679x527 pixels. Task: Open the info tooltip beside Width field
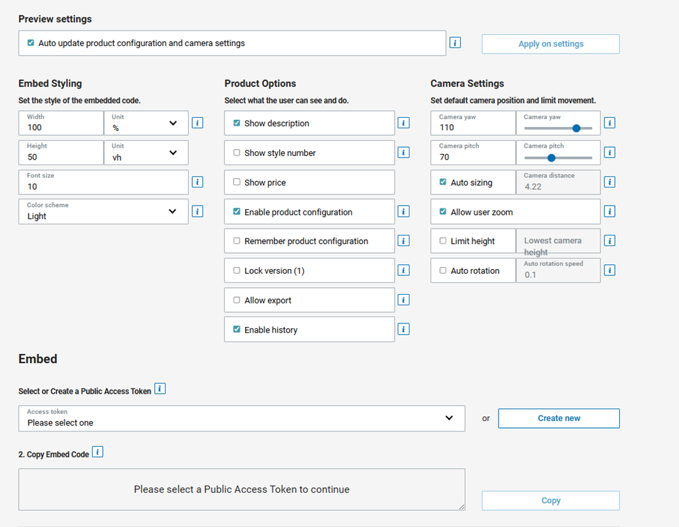point(197,122)
